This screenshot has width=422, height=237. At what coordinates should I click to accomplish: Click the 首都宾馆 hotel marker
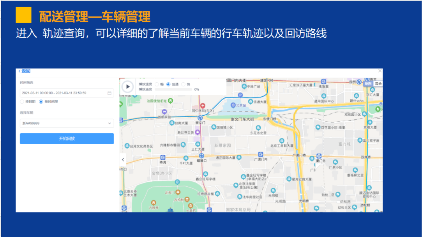(x=164, y=111)
